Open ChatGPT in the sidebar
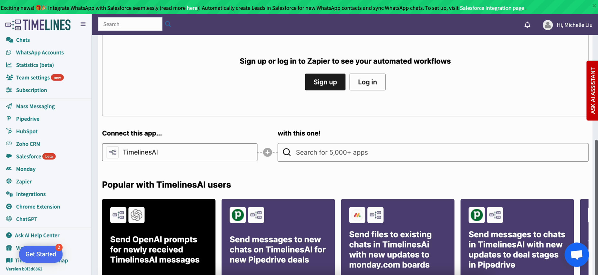598x275 pixels. (x=26, y=219)
